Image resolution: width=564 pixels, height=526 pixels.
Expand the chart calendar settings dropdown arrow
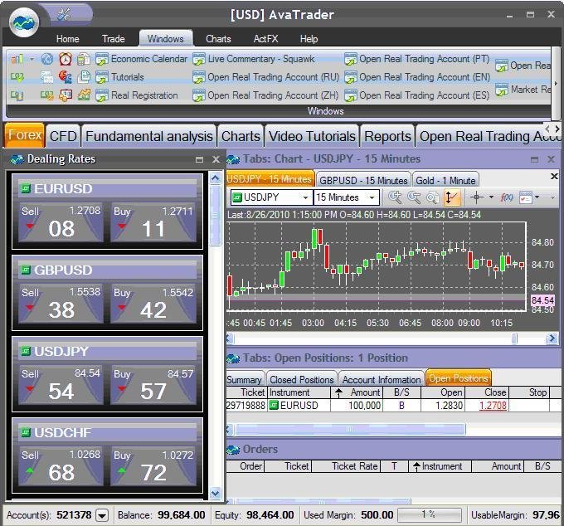(537, 197)
